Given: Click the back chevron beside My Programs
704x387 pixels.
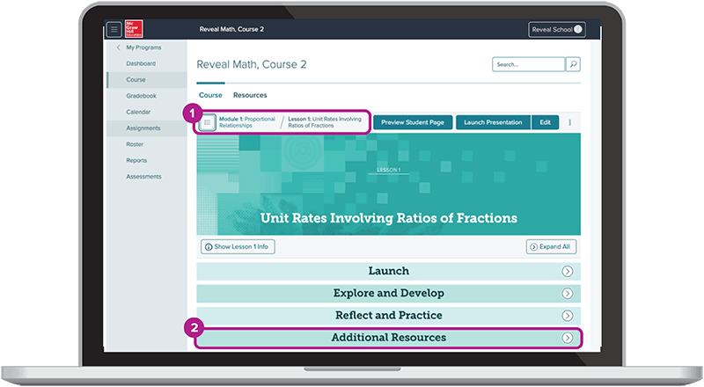Looking at the screenshot, I should pos(119,47).
